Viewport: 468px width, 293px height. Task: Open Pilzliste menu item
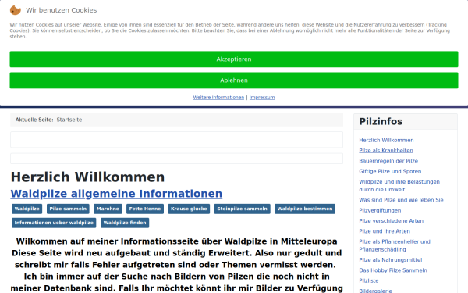[x=369, y=281]
